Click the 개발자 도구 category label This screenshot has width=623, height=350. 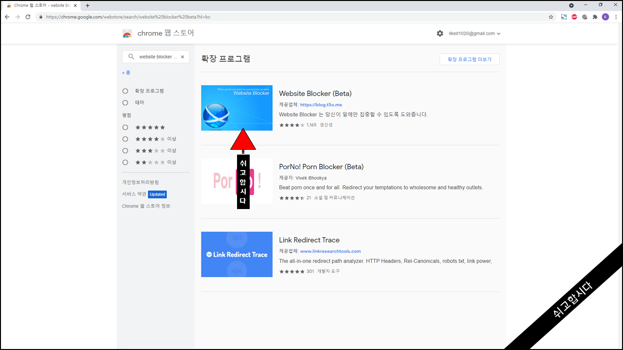pos(329,271)
